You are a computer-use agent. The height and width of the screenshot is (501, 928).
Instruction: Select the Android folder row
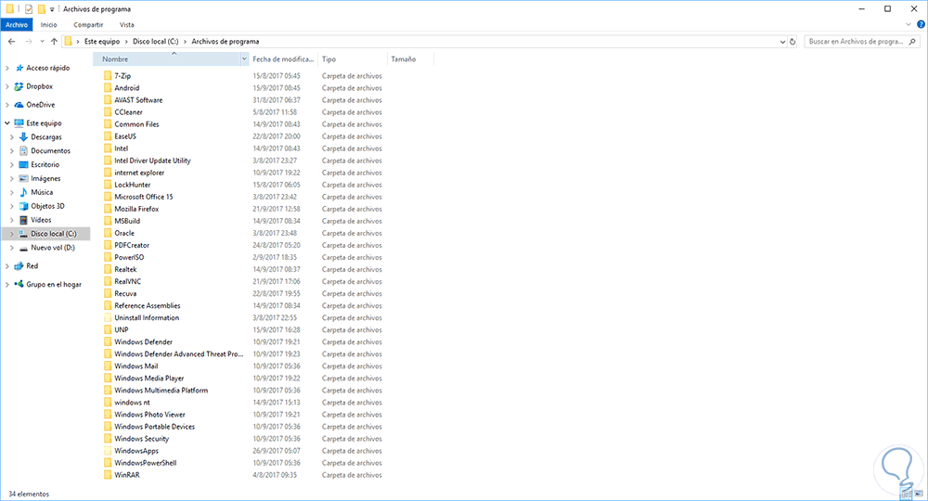[x=242, y=88]
